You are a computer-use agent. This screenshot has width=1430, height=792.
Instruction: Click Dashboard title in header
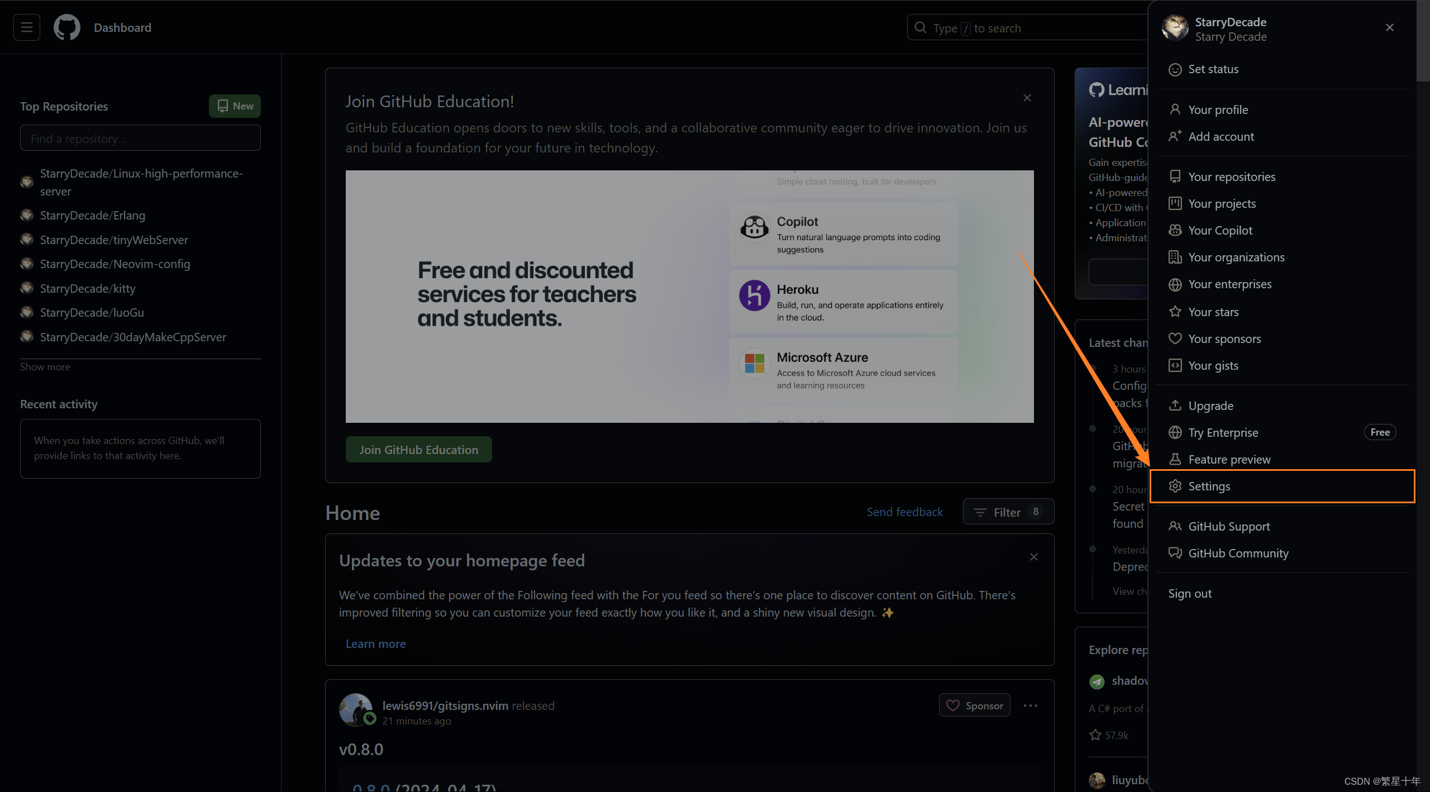pyautogui.click(x=122, y=27)
